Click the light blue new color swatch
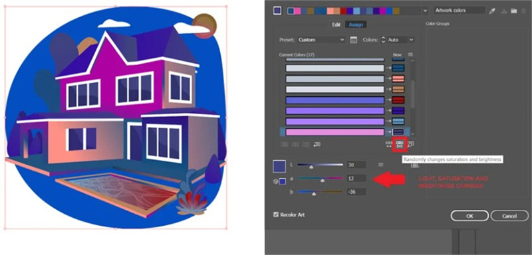Image resolution: width=532 pixels, height=255 pixels. click(398, 122)
